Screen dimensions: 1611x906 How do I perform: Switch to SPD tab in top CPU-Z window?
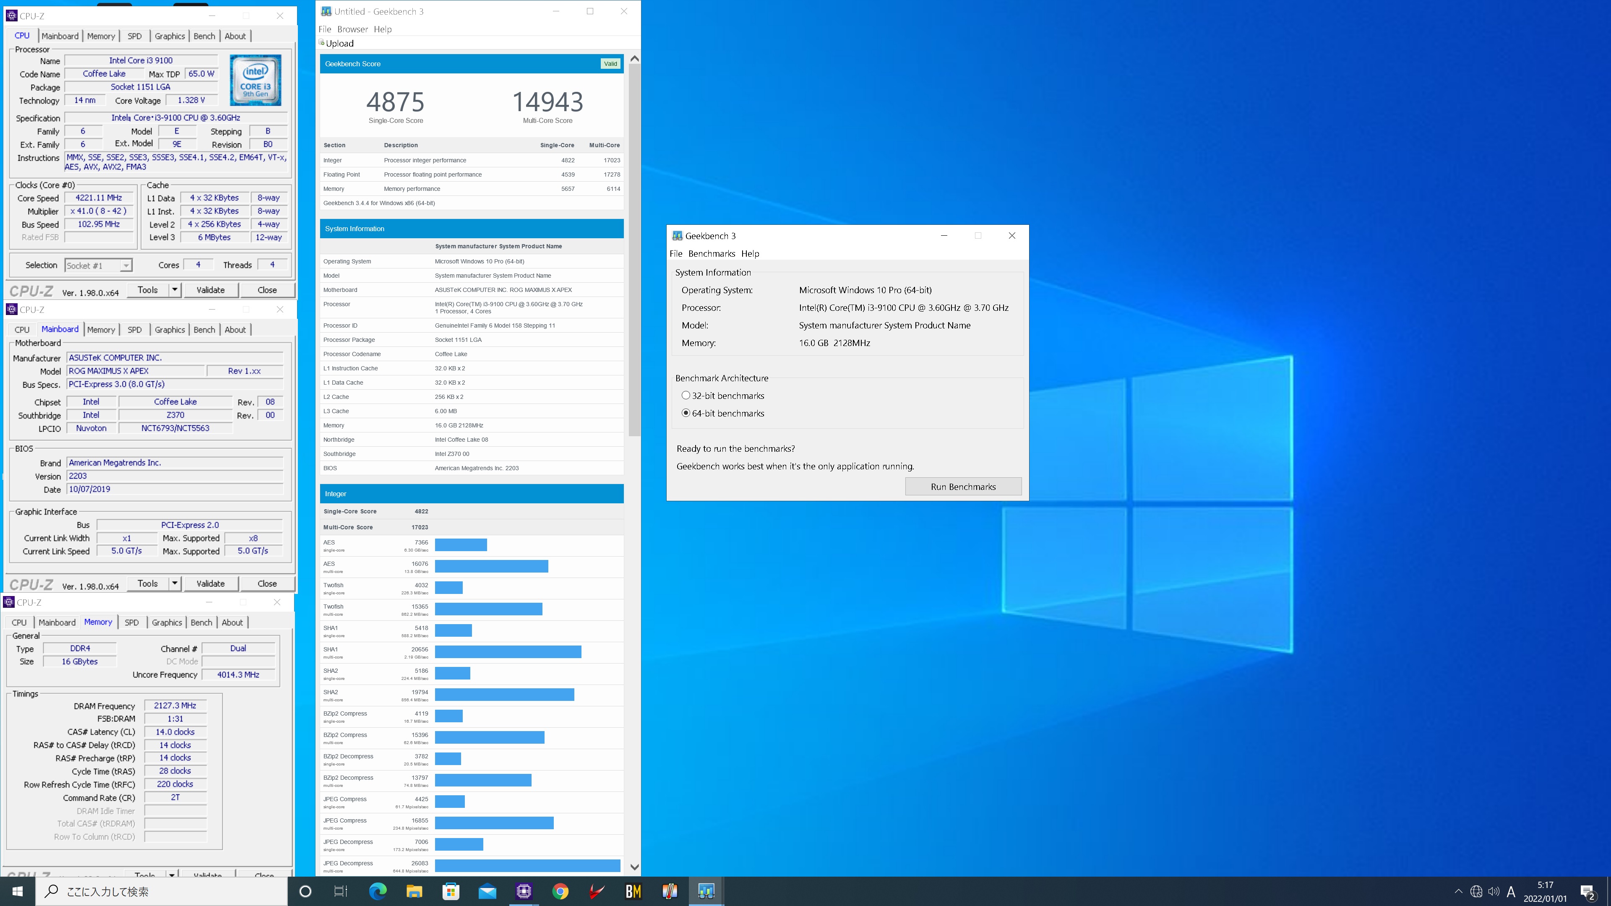134,36
